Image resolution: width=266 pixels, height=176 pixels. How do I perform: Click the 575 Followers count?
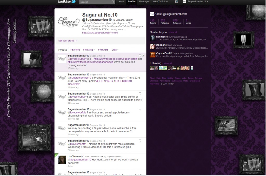[177, 22]
